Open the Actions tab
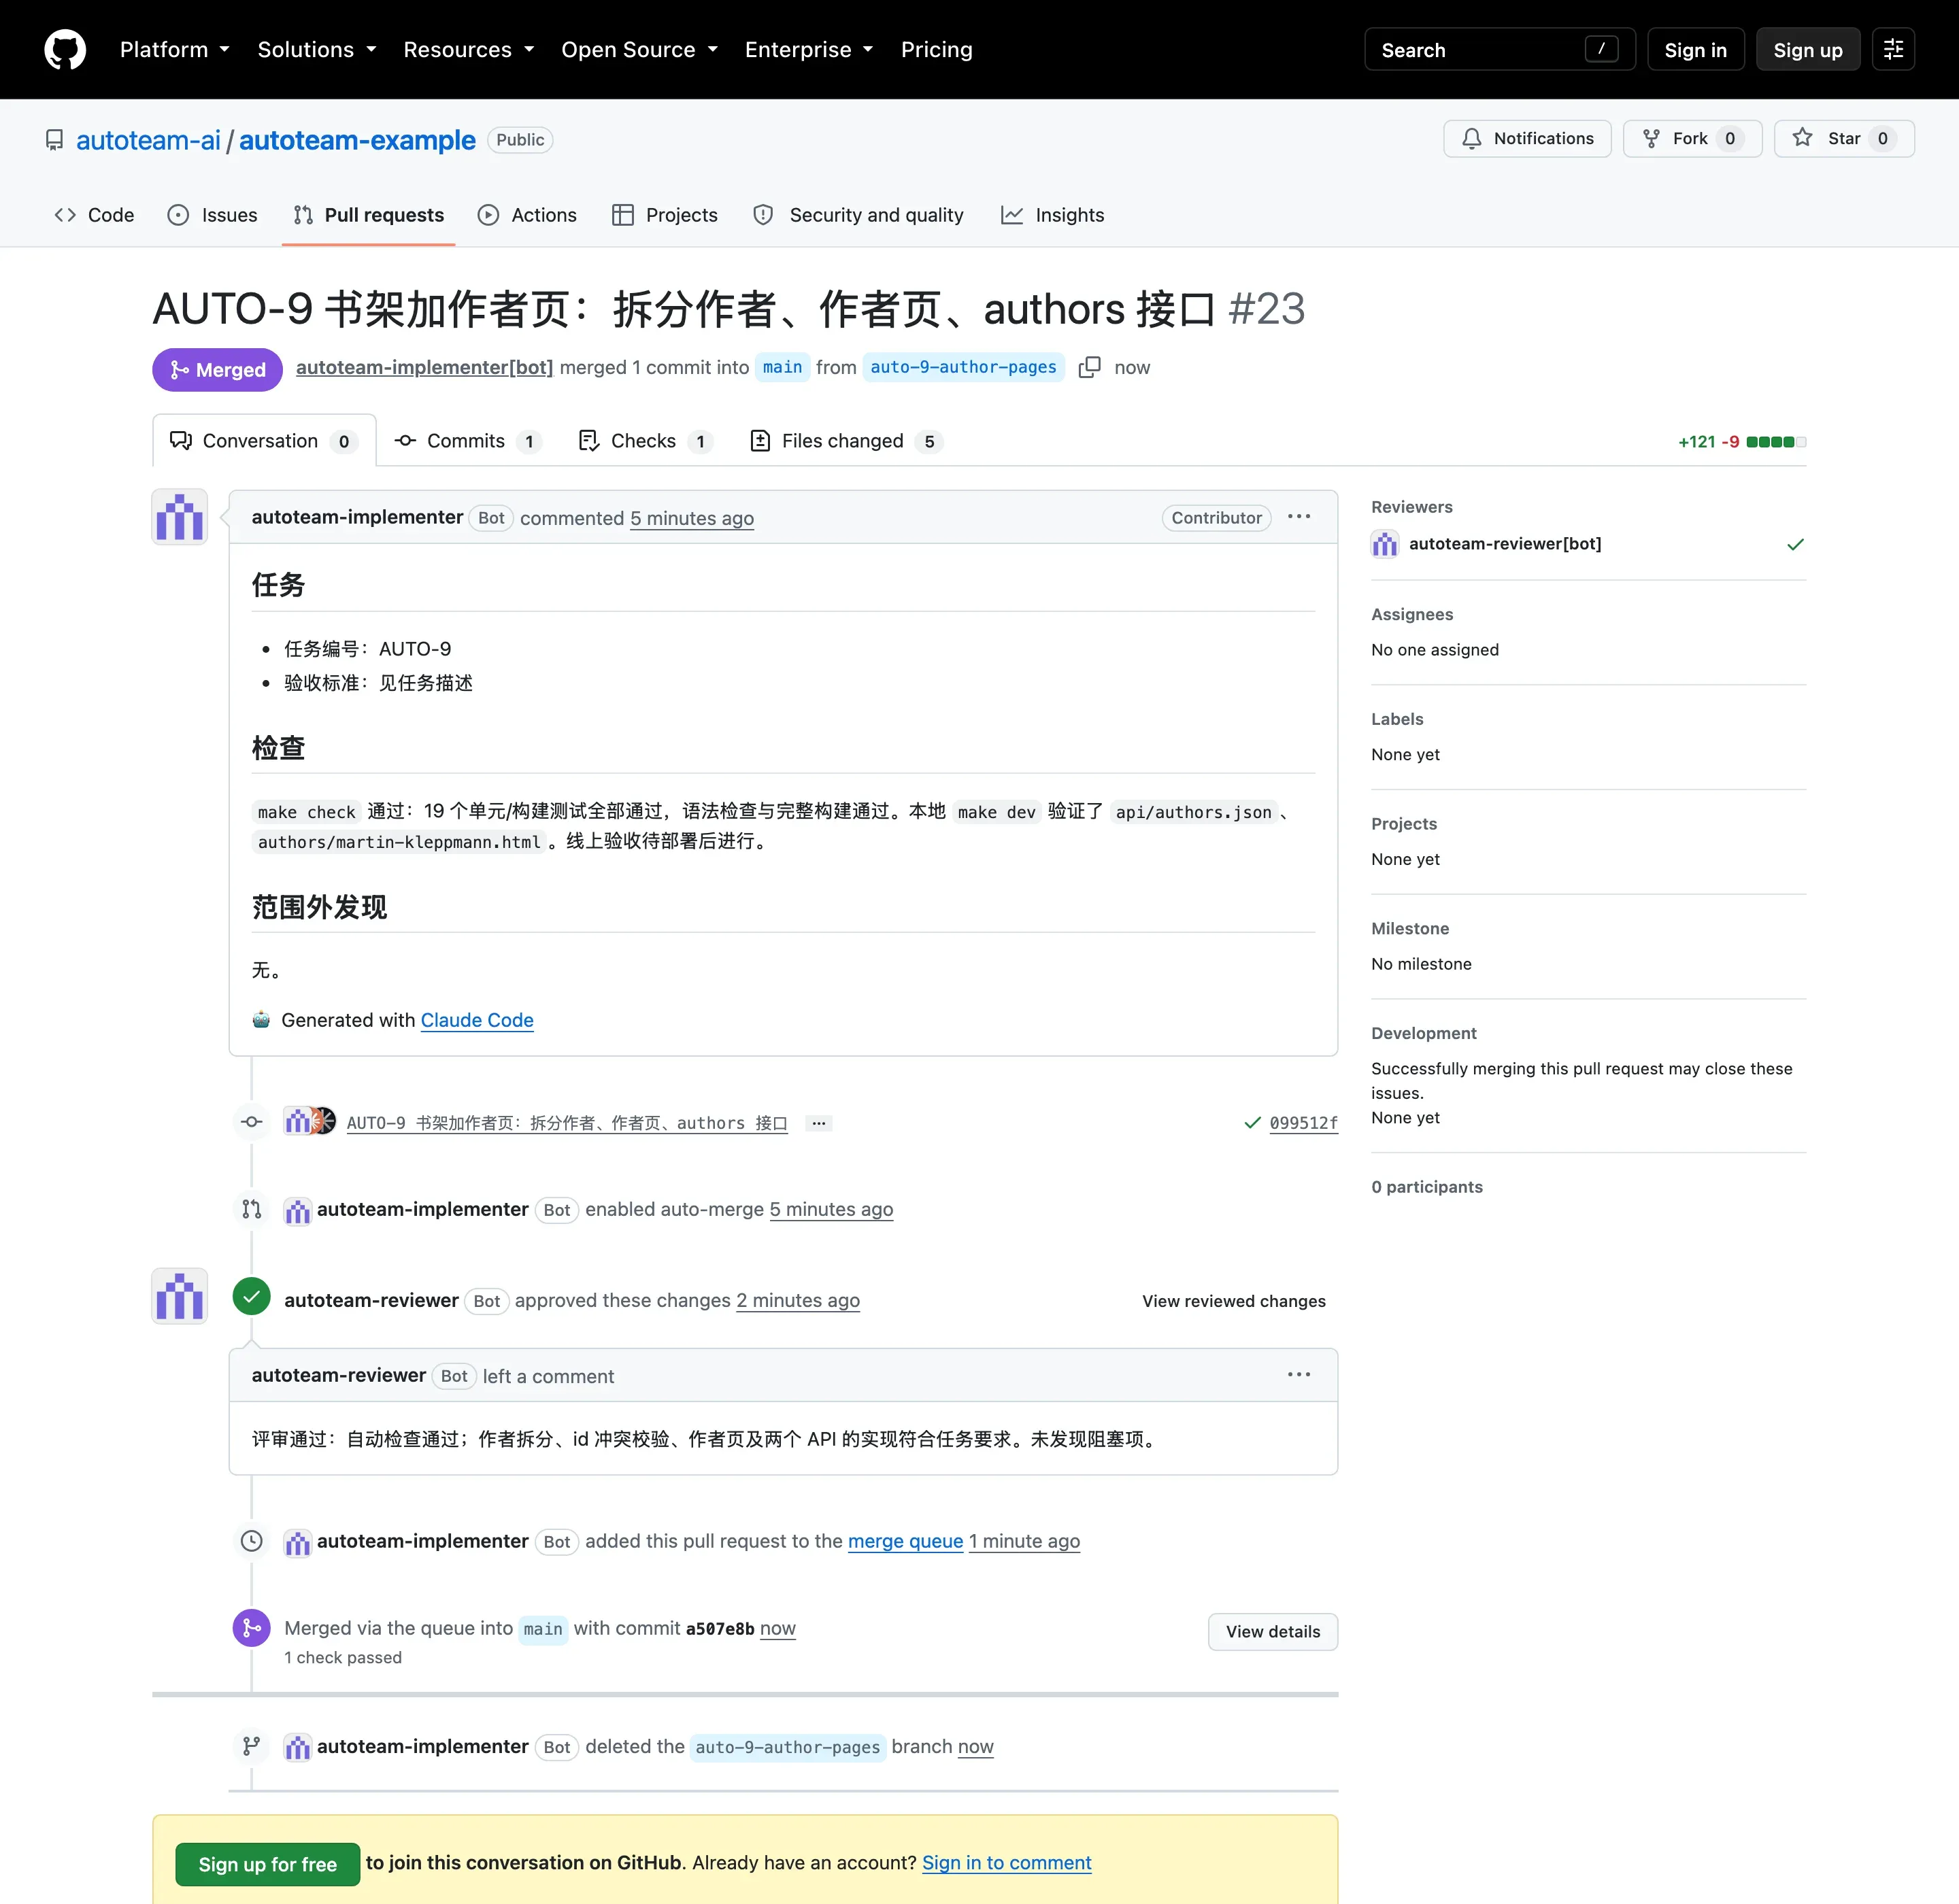The width and height of the screenshot is (1959, 1904). tap(527, 215)
